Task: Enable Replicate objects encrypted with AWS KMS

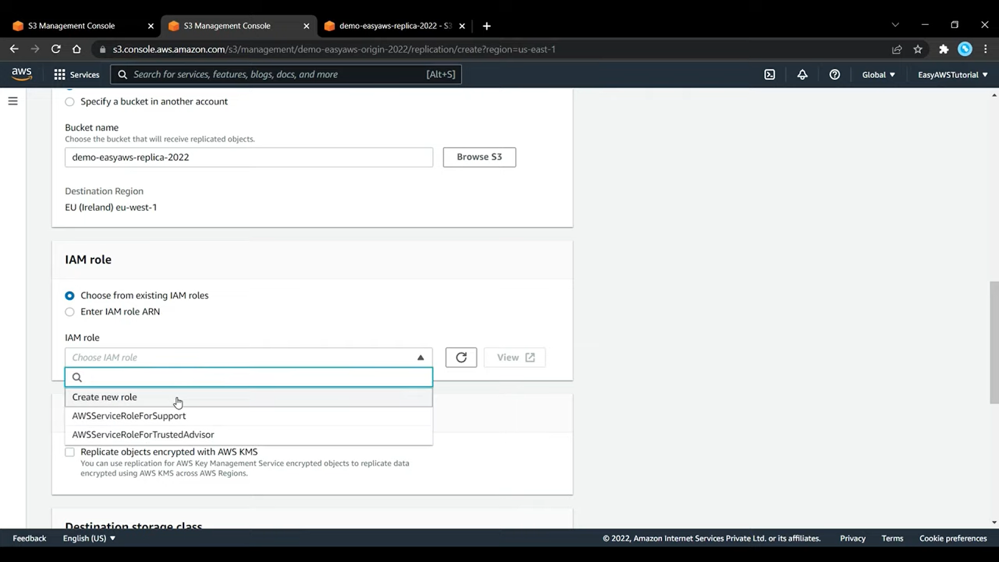Action: (x=70, y=452)
